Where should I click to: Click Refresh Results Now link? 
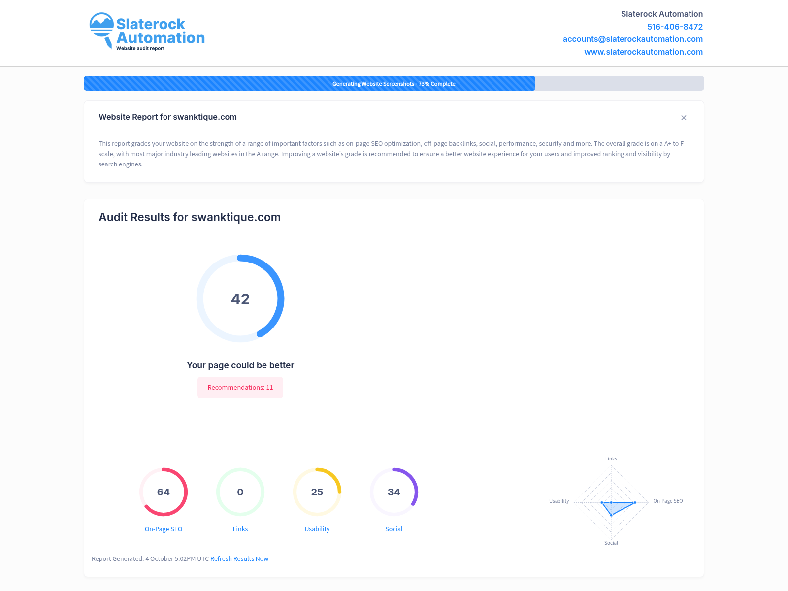tap(239, 558)
